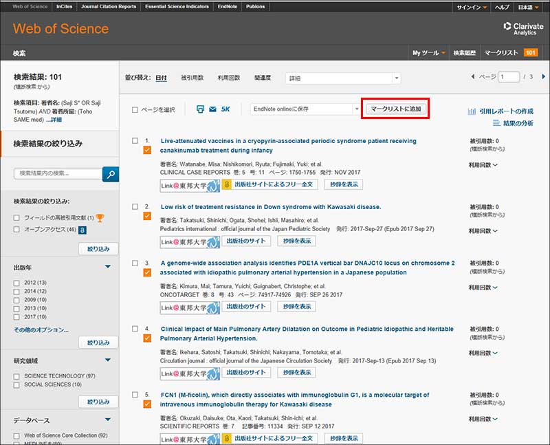Go to previous page arrow
Image resolution: width=550 pixels, height=445 pixels.
pyautogui.click(x=473, y=76)
